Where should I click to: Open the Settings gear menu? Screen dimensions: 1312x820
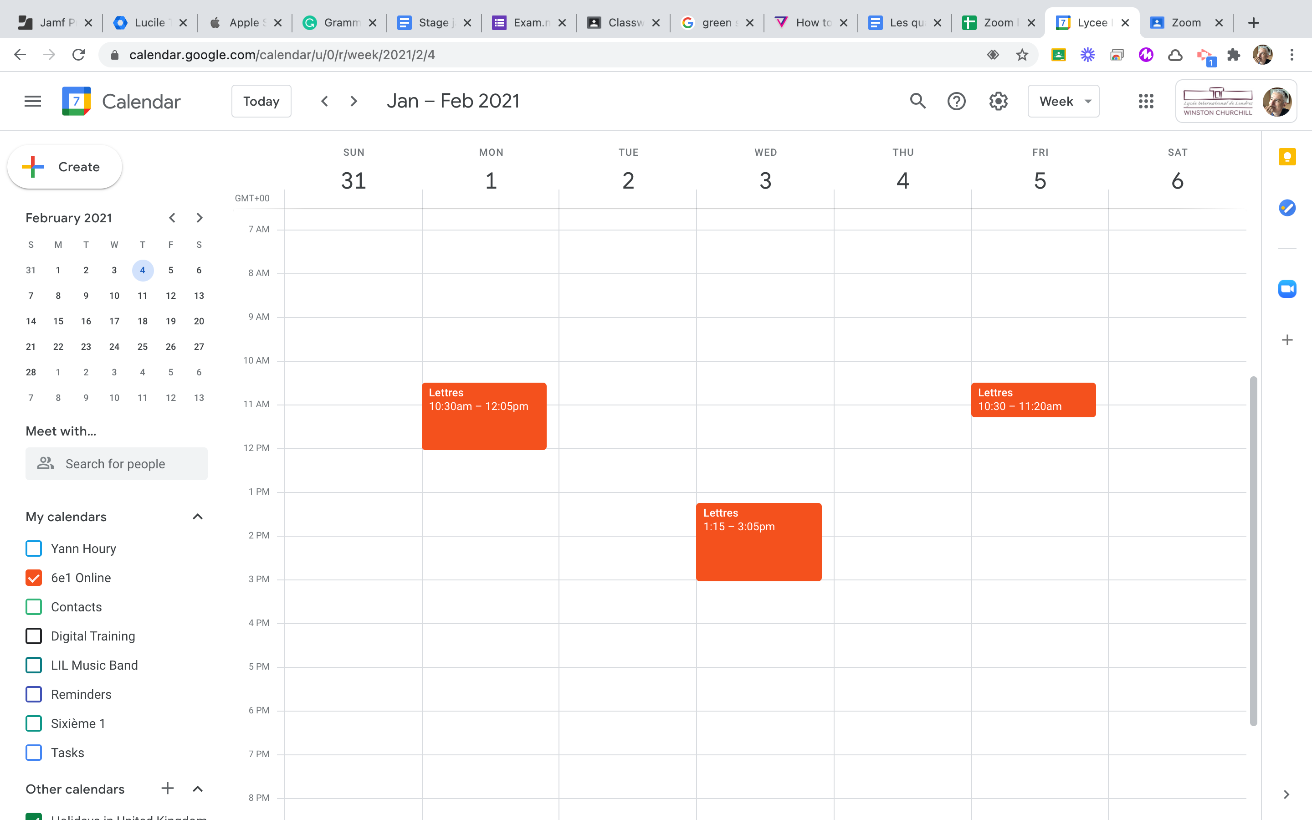click(x=998, y=102)
